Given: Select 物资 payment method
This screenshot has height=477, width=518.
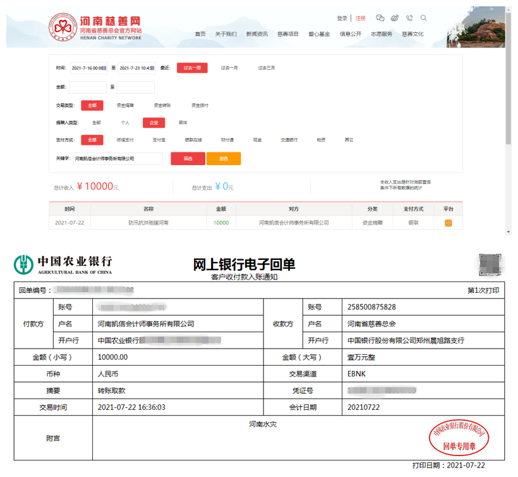Looking at the screenshot, I should point(321,140).
